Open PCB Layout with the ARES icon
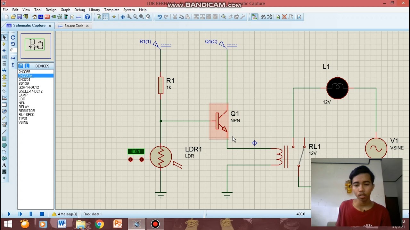The width and height of the screenshot is (410, 230). [x=47, y=17]
